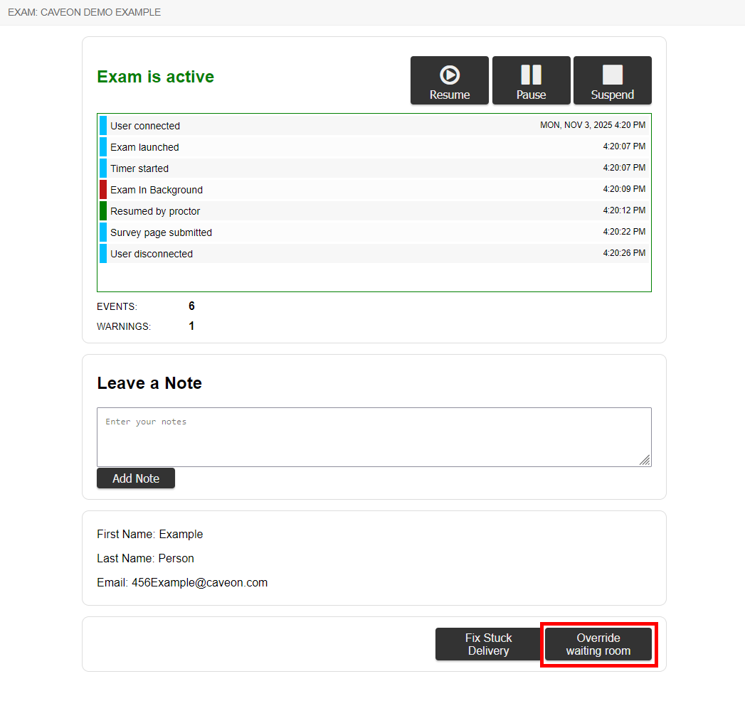Click the EVENTS count value 6

point(191,306)
